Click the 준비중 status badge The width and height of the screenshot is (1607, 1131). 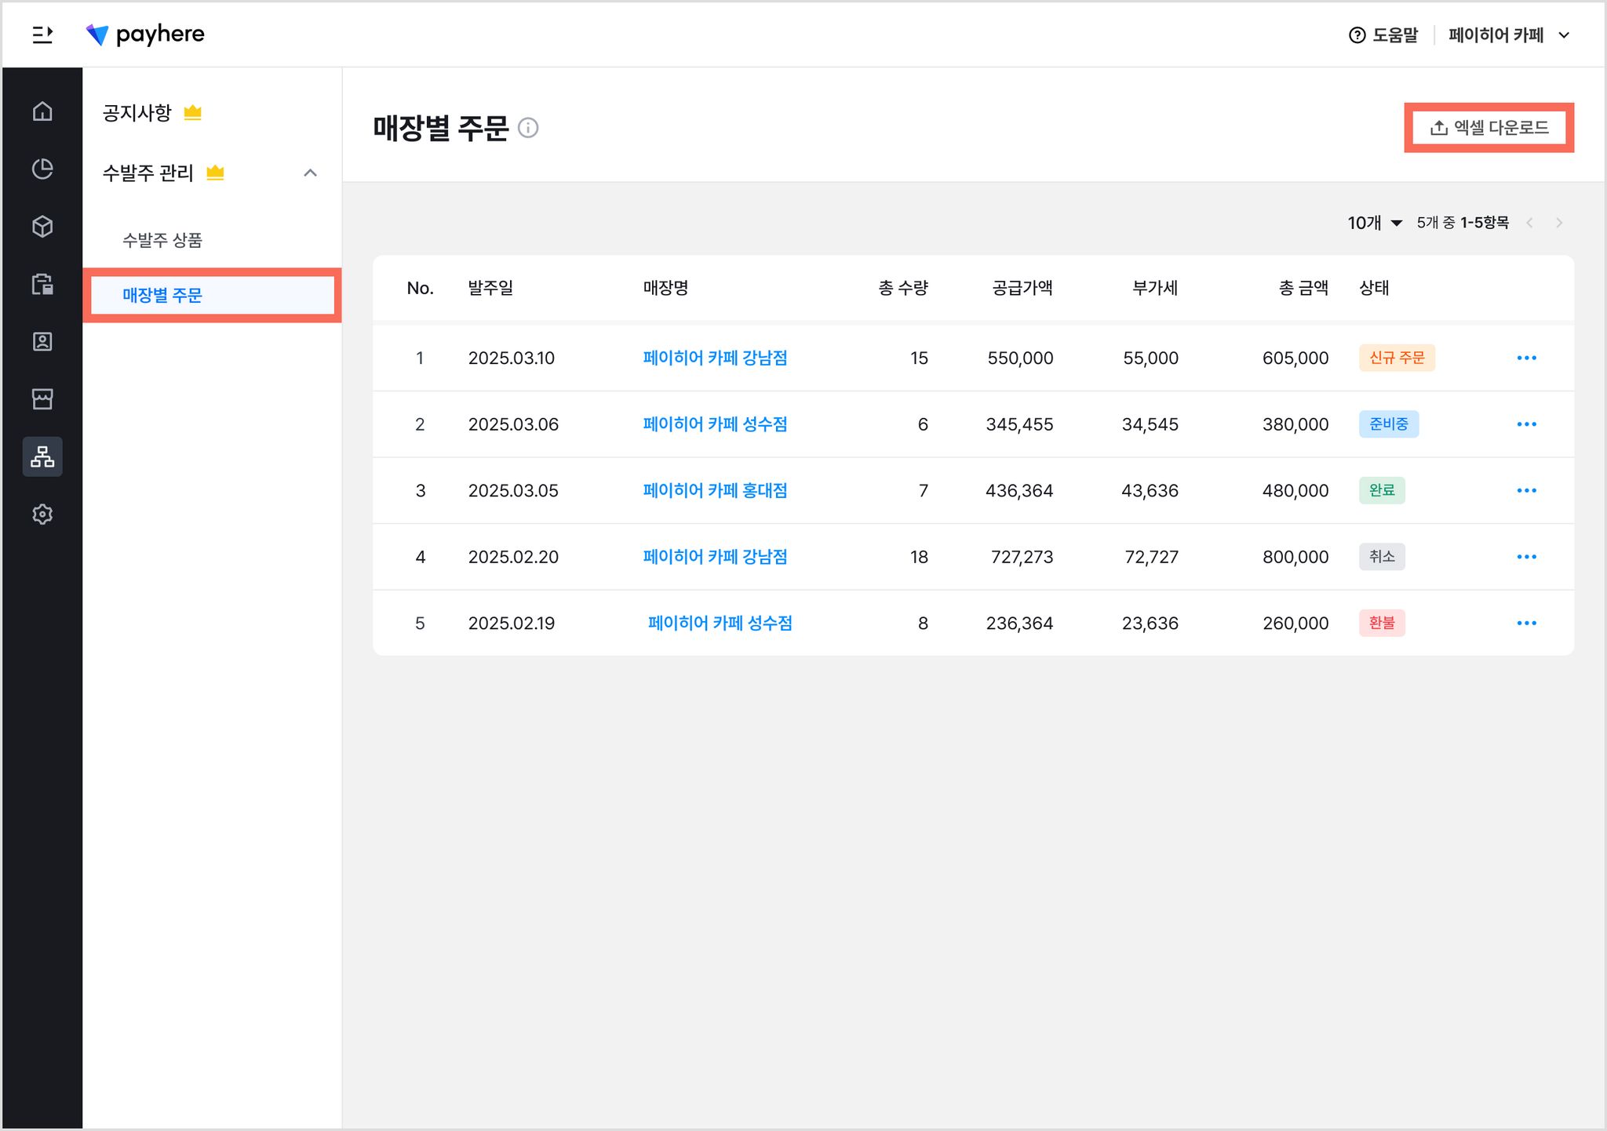pyautogui.click(x=1389, y=424)
